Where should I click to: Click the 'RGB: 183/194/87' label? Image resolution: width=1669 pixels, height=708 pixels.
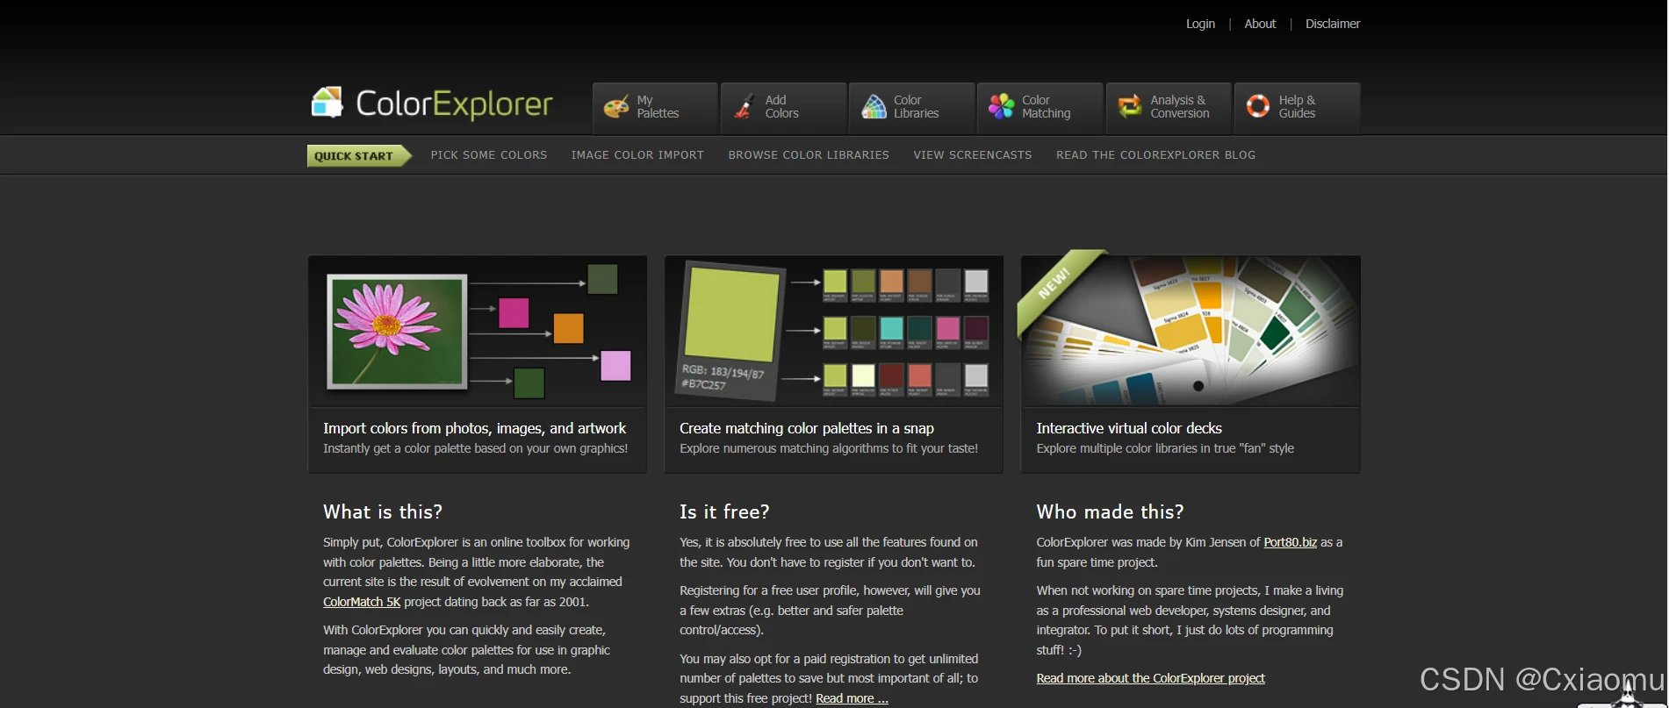723,372
